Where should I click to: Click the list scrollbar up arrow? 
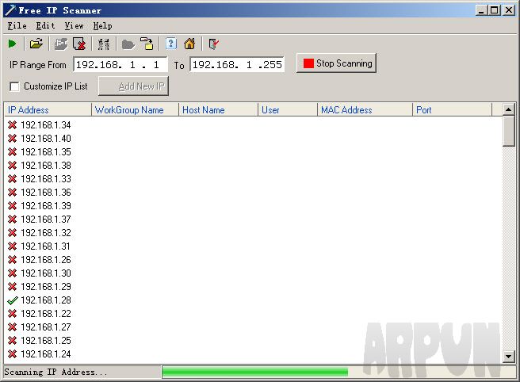[x=508, y=109]
